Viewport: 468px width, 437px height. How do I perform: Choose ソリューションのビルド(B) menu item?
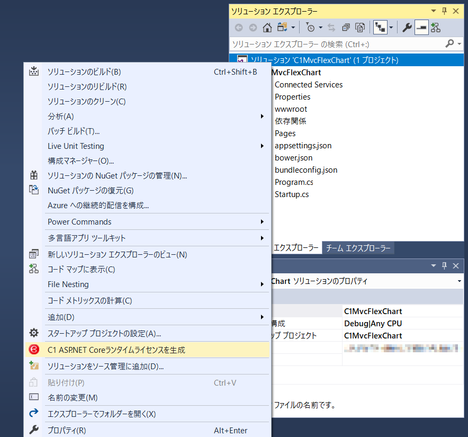point(148,72)
